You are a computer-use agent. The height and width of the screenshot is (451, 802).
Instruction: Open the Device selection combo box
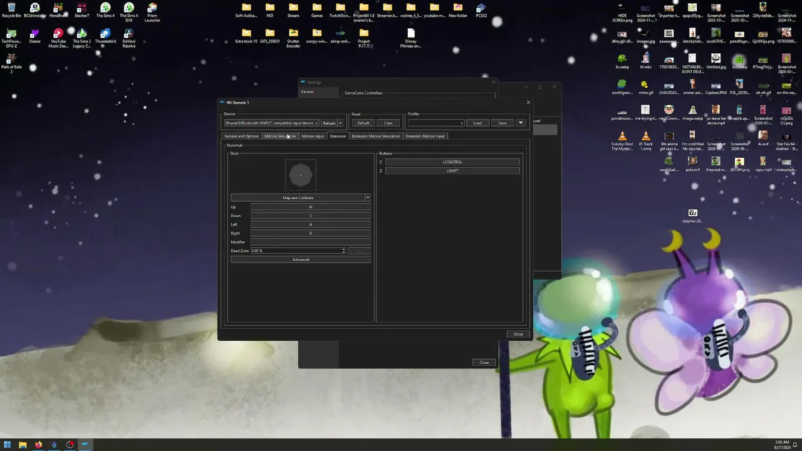[271, 123]
